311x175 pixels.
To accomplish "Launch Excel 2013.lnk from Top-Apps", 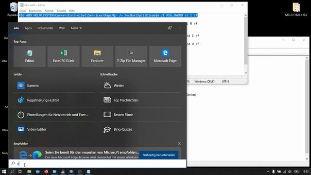I will point(64,56).
